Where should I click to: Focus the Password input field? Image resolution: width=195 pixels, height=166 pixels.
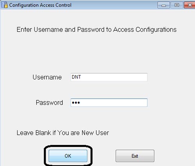109,103
